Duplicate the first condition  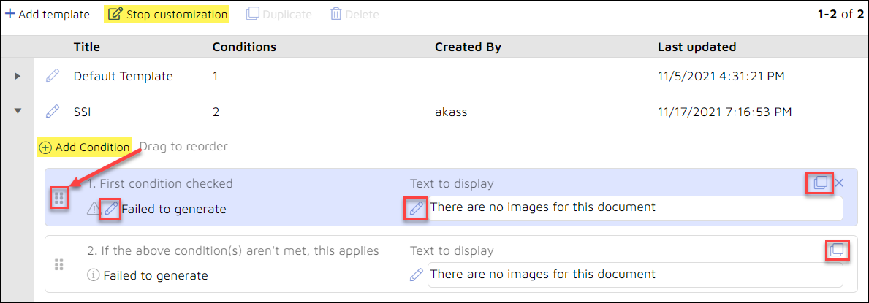(820, 183)
